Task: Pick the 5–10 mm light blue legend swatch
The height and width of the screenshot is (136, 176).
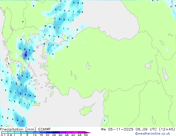Action: click(30, 132)
